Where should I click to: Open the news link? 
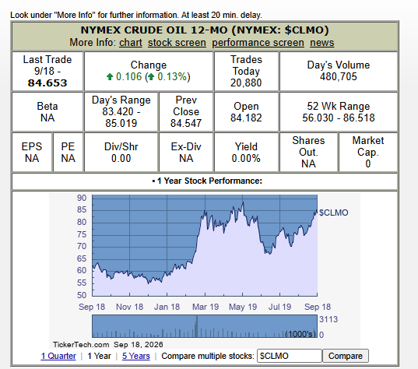click(x=321, y=43)
